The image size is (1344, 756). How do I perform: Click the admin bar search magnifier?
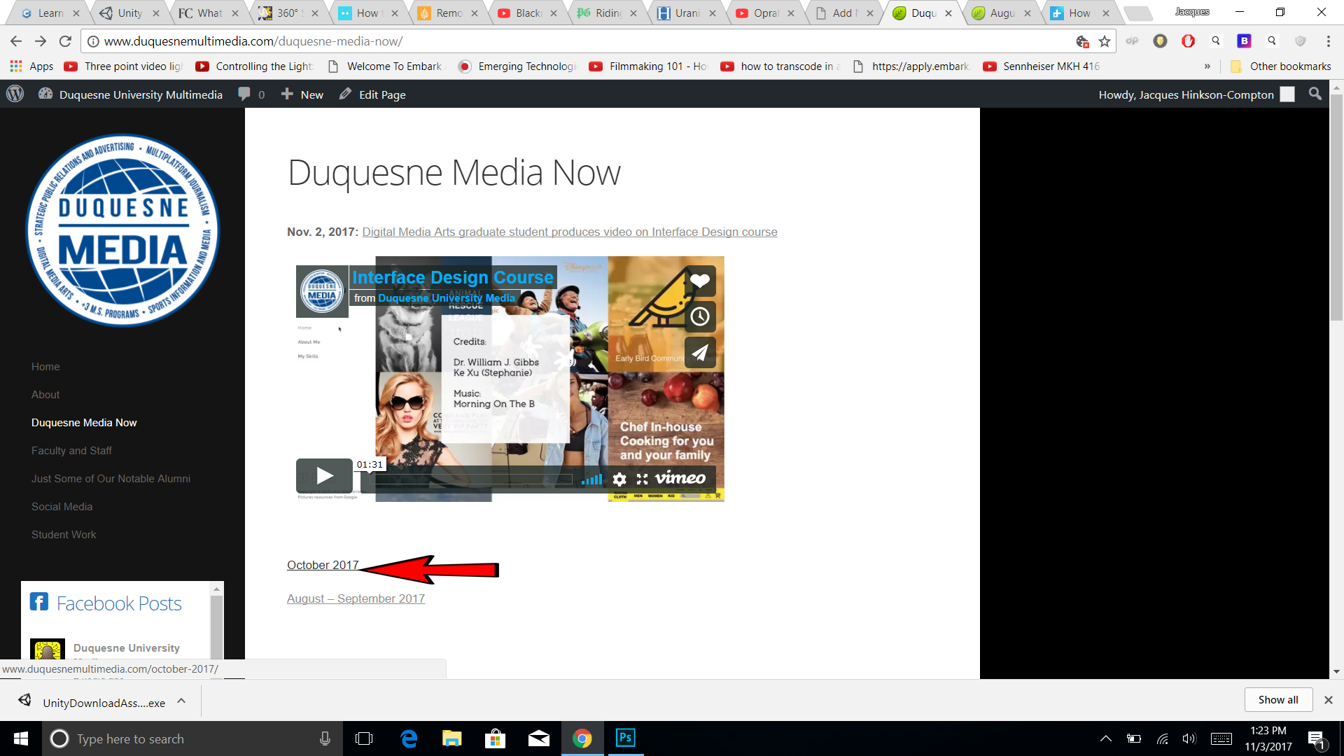1315,94
